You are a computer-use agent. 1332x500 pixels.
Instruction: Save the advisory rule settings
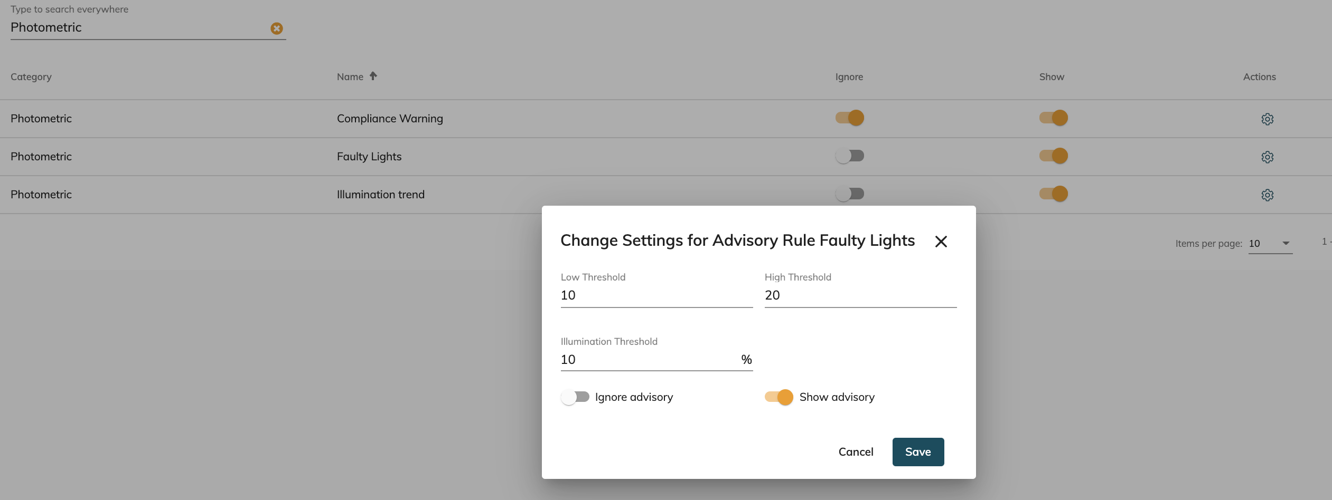tap(918, 452)
